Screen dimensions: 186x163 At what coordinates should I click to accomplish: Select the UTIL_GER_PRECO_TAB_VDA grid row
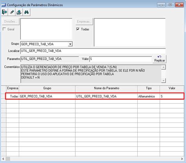click(x=95, y=96)
